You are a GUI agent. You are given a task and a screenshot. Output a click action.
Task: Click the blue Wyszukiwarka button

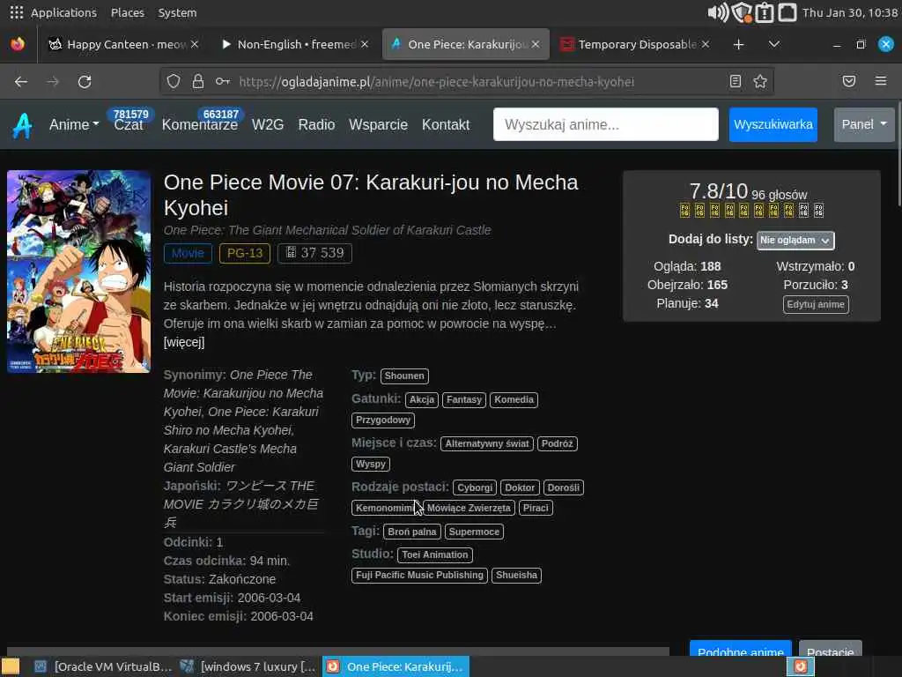pyautogui.click(x=773, y=124)
